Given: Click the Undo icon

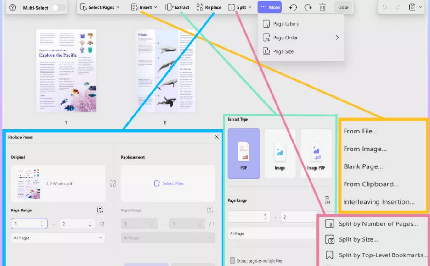Looking at the screenshot, I should [293, 7].
